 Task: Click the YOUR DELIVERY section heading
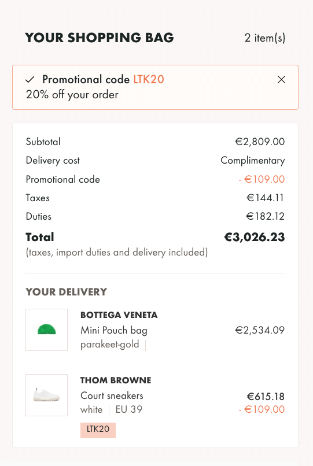66,292
